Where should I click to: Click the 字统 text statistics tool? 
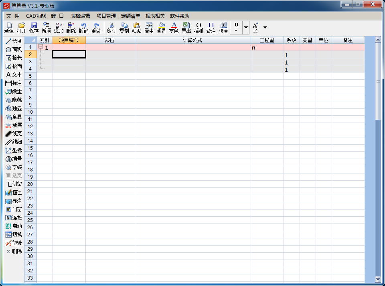tap(14, 167)
